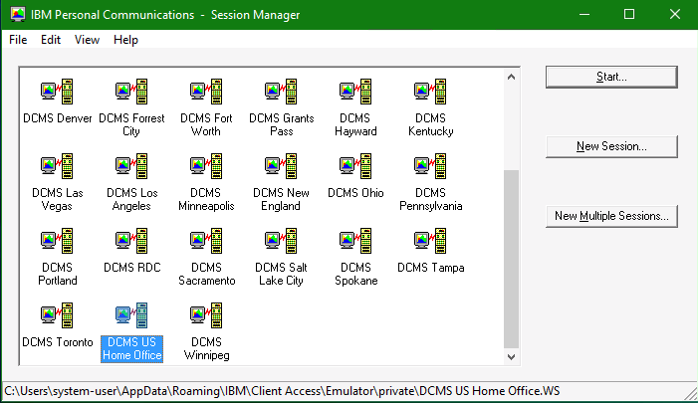Viewport: 698px width, 403px height.
Task: Select the DCMS Ohio session icon
Action: pyautogui.click(x=355, y=166)
